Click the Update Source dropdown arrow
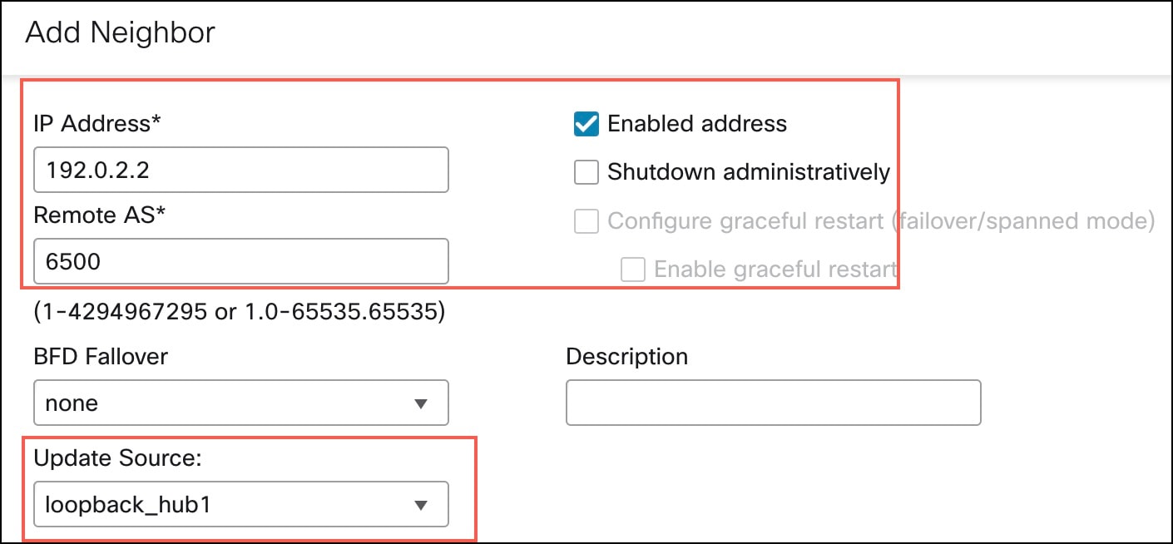This screenshot has height=544, width=1173. pos(421,505)
